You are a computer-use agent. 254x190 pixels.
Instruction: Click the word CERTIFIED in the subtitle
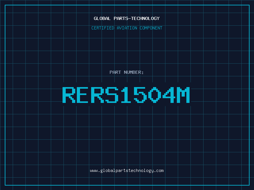103,28
